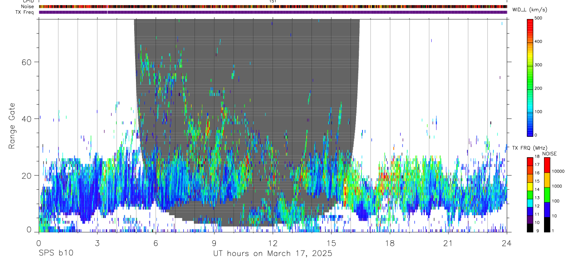Screen dimensions: 570x263
Task: Click the '1000' label on noise legend
Action: click(x=557, y=186)
